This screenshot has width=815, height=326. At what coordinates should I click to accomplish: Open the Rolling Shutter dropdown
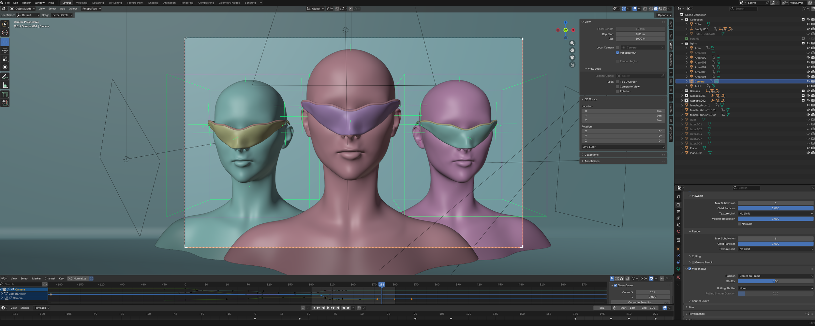(776, 288)
